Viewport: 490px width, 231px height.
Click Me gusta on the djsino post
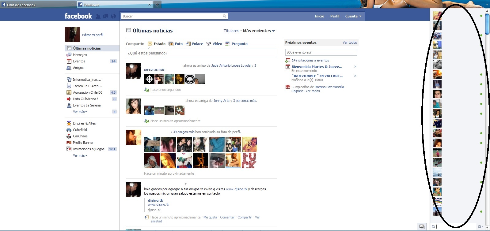[x=210, y=217]
